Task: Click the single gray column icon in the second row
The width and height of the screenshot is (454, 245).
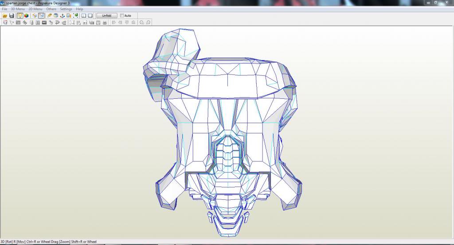Action: pos(31,23)
